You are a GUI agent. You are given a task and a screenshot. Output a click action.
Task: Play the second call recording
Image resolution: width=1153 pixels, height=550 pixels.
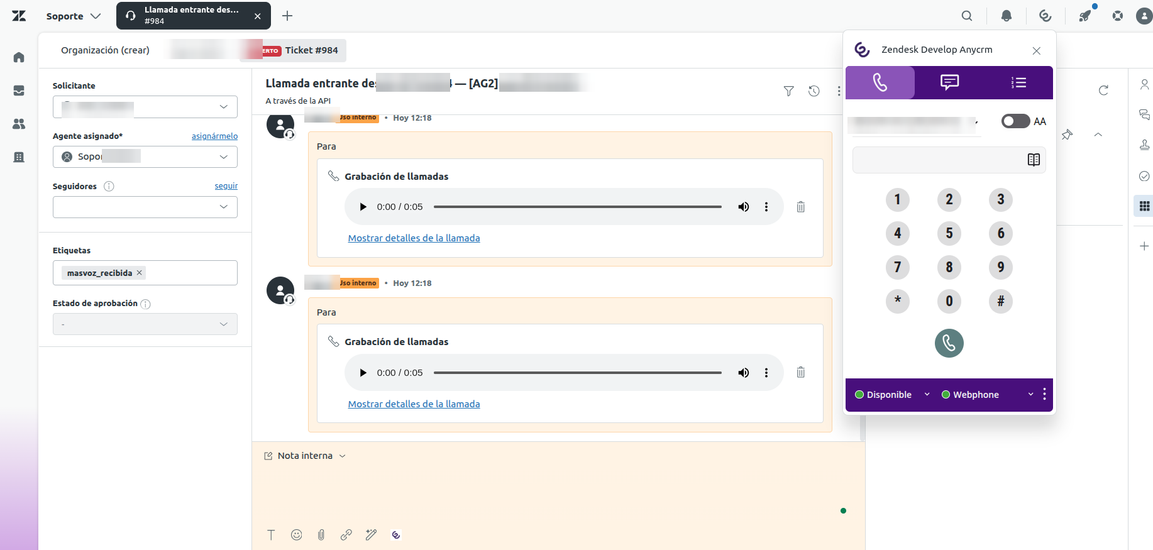point(363,373)
